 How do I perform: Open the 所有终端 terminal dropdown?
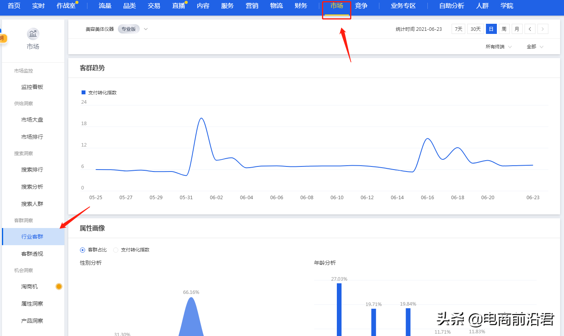click(x=498, y=47)
